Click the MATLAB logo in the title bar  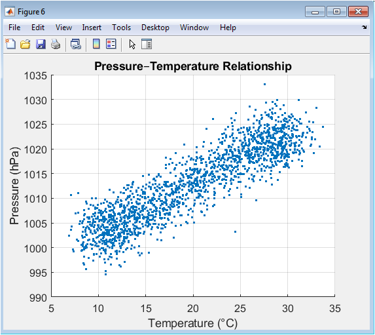pos(10,12)
